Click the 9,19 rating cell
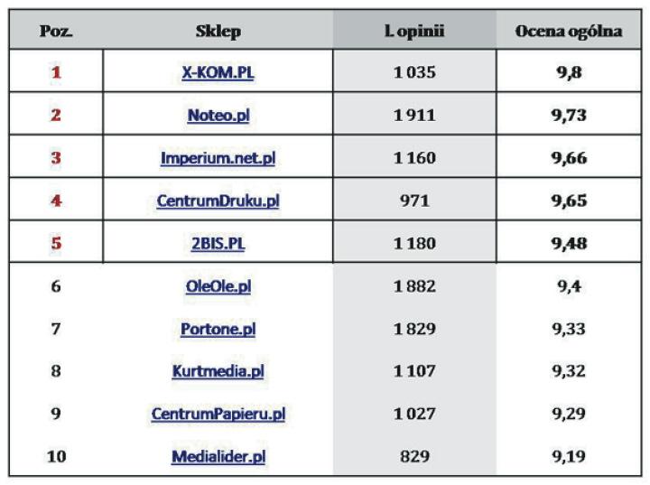 569,457
